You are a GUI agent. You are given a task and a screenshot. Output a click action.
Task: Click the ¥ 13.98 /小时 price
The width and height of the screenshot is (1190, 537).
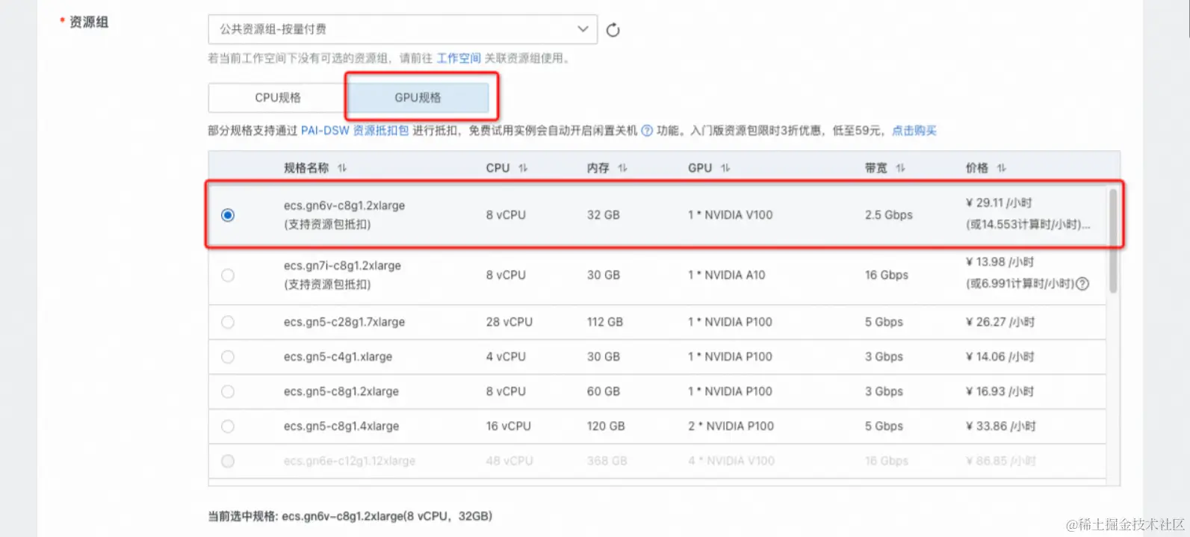(1000, 262)
